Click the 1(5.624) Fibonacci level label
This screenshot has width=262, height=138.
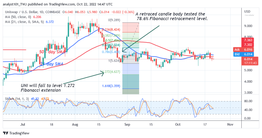[x=114, y=61]
